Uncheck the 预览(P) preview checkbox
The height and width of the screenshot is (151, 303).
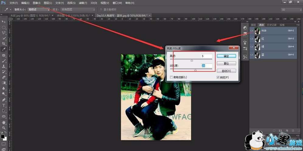(x=218, y=77)
